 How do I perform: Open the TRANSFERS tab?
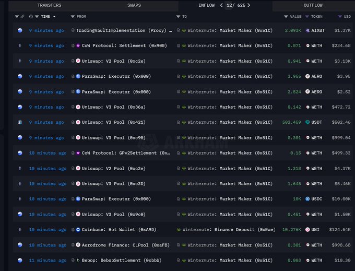tap(49, 5)
